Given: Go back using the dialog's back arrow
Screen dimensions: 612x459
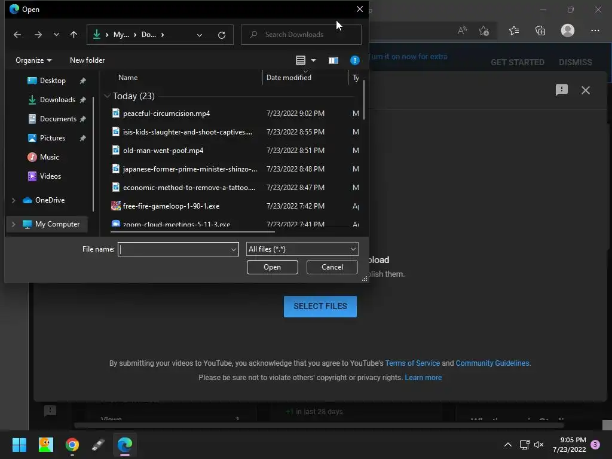Looking at the screenshot, I should 17,35.
